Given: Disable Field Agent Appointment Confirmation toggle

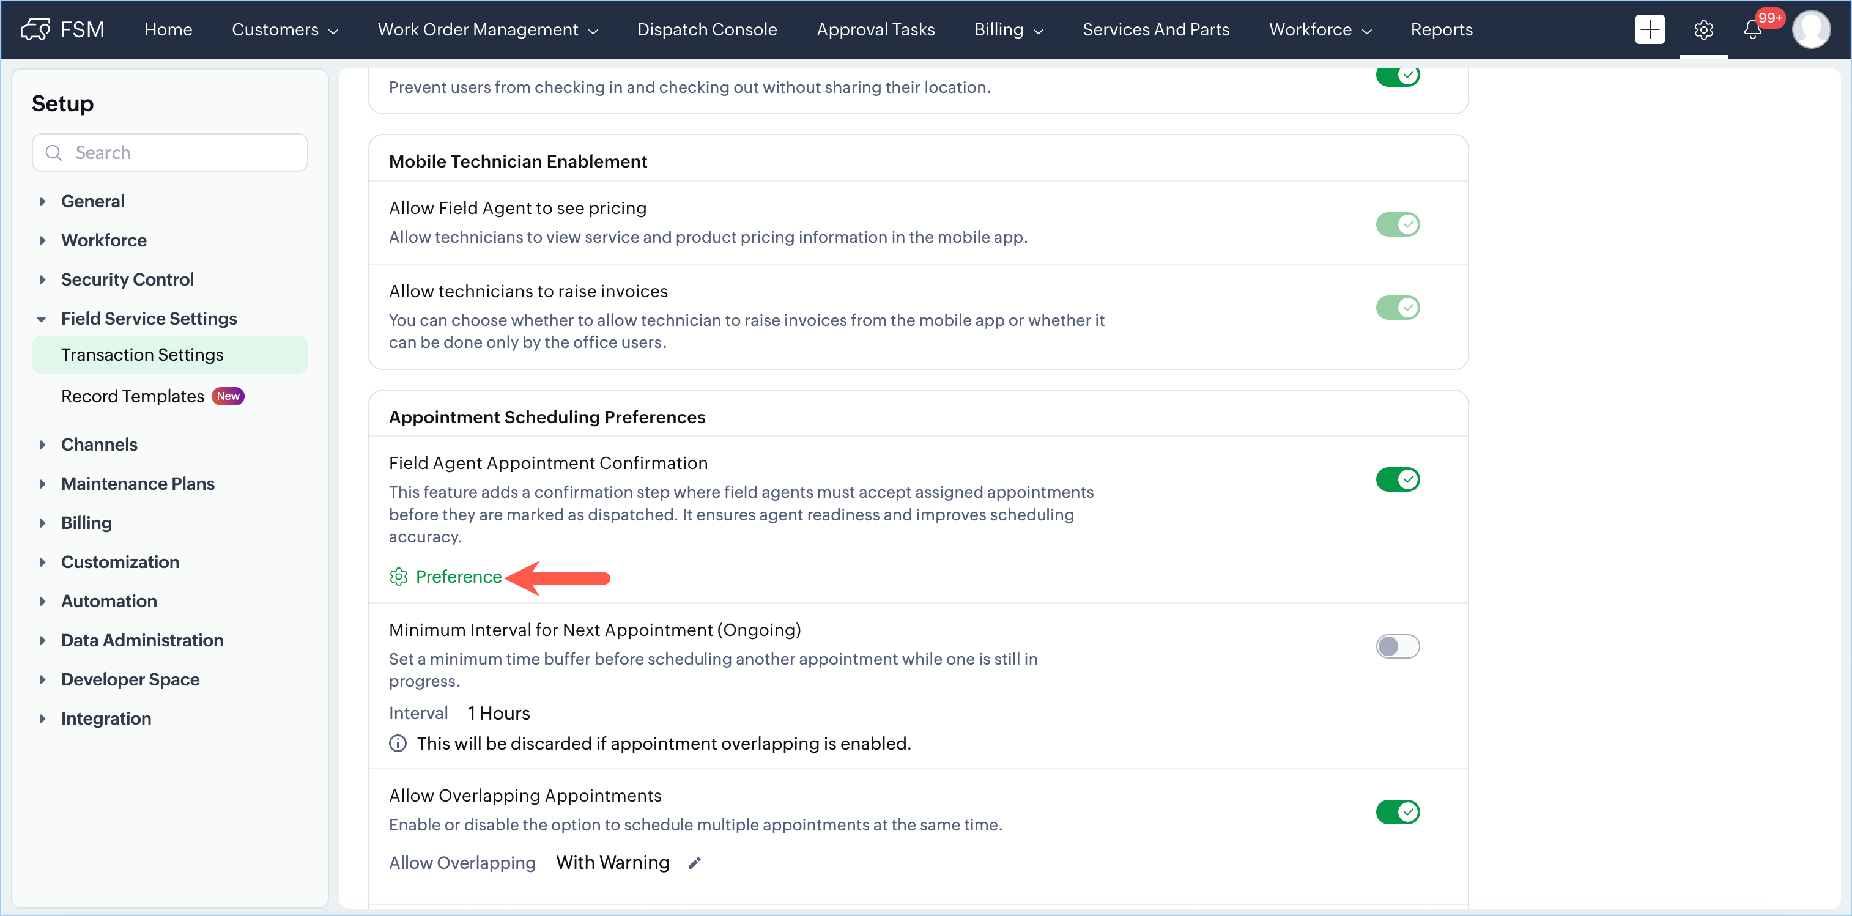Looking at the screenshot, I should pyautogui.click(x=1397, y=479).
